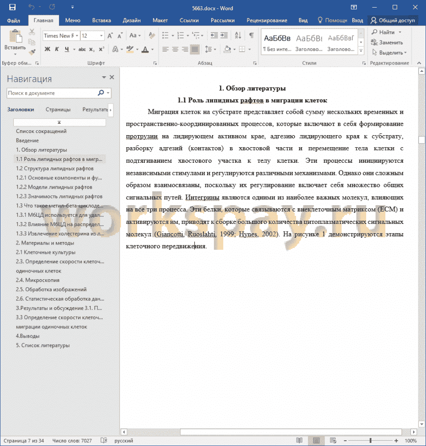Image resolution: width=426 pixels, height=446 pixels.
Task: Open the bullet list dropdown arrow
Action: [172, 36]
